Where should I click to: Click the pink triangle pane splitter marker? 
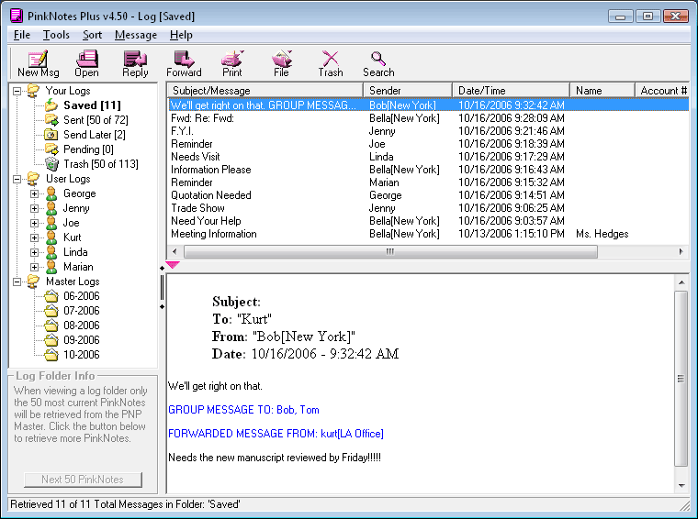coord(173,265)
